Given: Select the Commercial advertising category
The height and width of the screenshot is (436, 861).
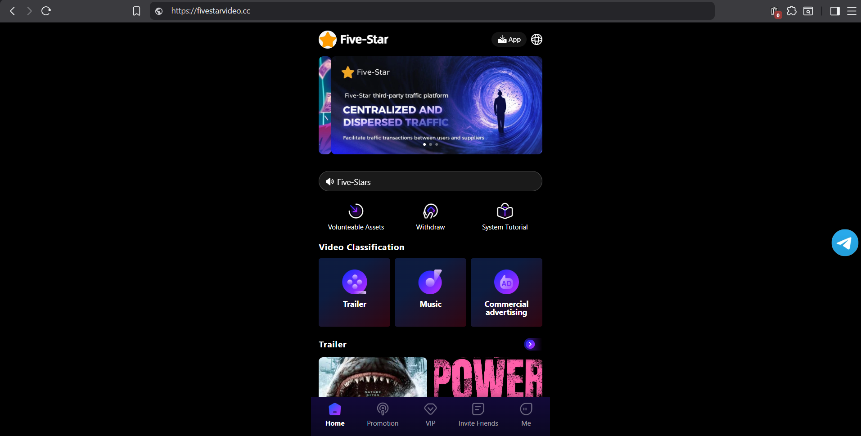Looking at the screenshot, I should click(x=506, y=292).
